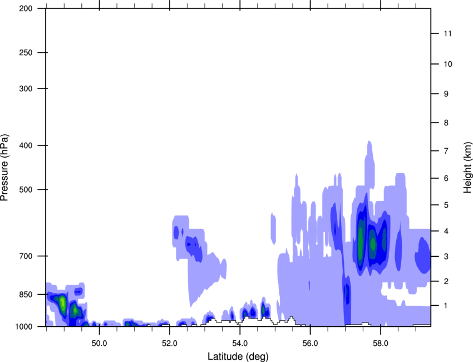Click the 8 km height label

(446, 123)
